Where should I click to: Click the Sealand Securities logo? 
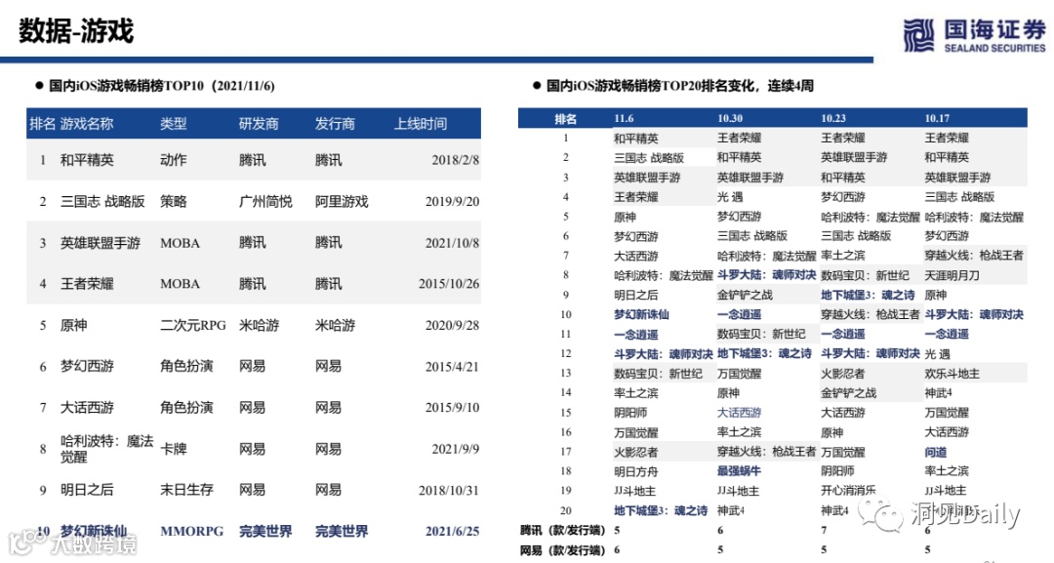[x=975, y=35]
